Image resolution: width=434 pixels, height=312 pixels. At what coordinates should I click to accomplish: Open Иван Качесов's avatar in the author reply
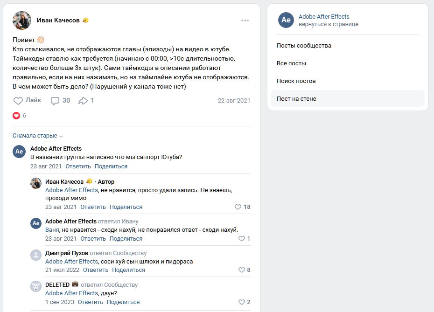click(x=36, y=183)
